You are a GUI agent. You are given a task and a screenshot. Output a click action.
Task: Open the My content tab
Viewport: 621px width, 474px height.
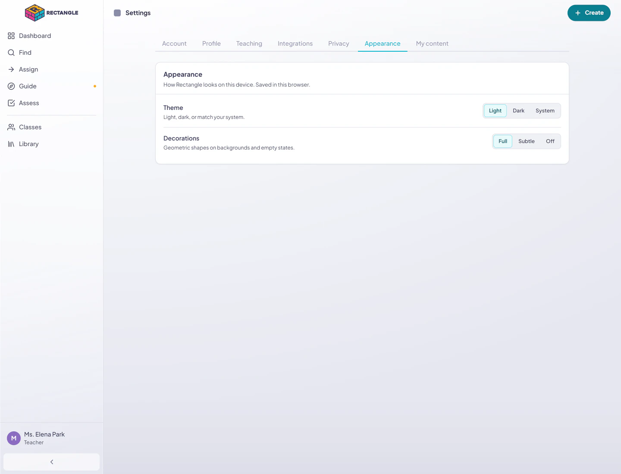(x=432, y=44)
